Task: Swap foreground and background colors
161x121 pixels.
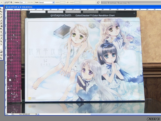Action: click(x=2, y=44)
